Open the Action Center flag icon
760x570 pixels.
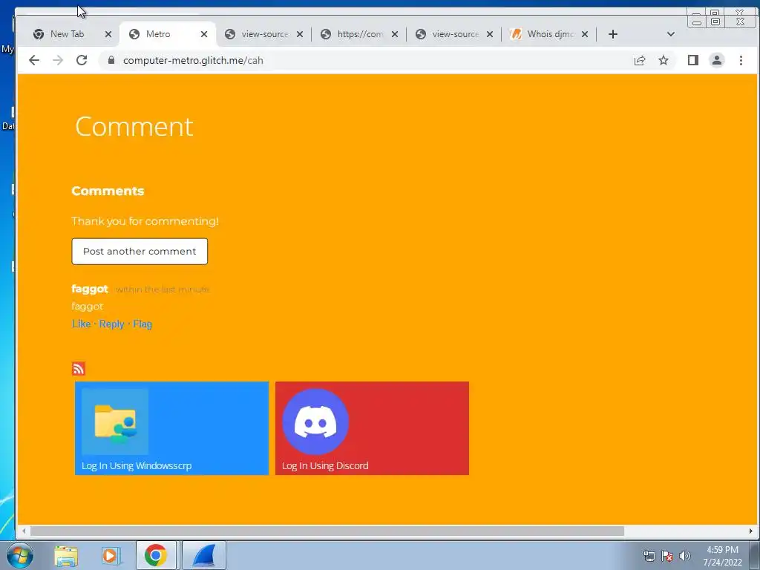click(667, 556)
